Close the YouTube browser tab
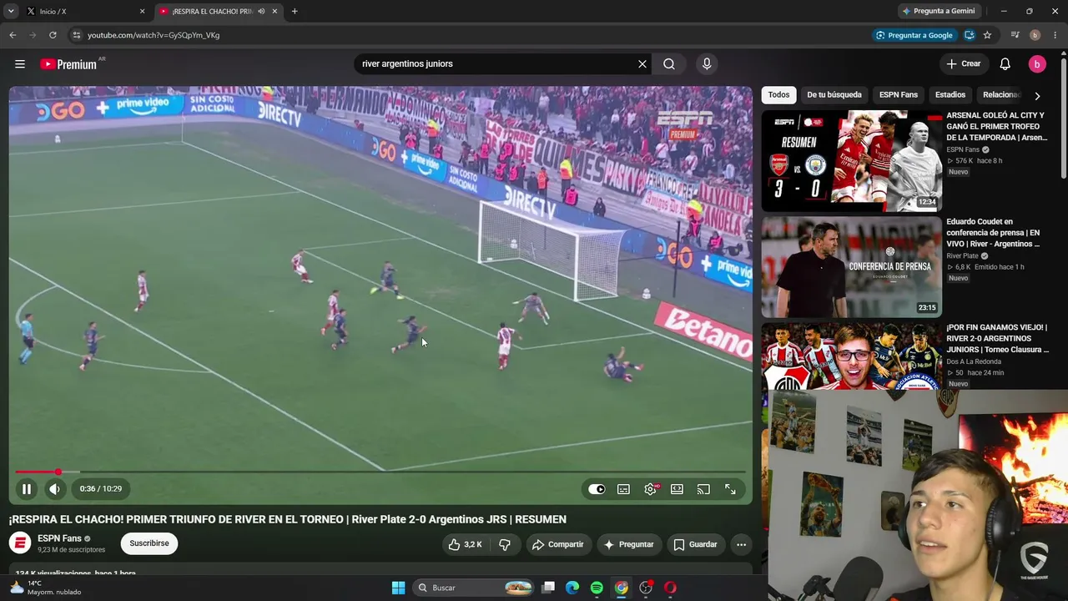This screenshot has width=1068, height=601. click(275, 12)
